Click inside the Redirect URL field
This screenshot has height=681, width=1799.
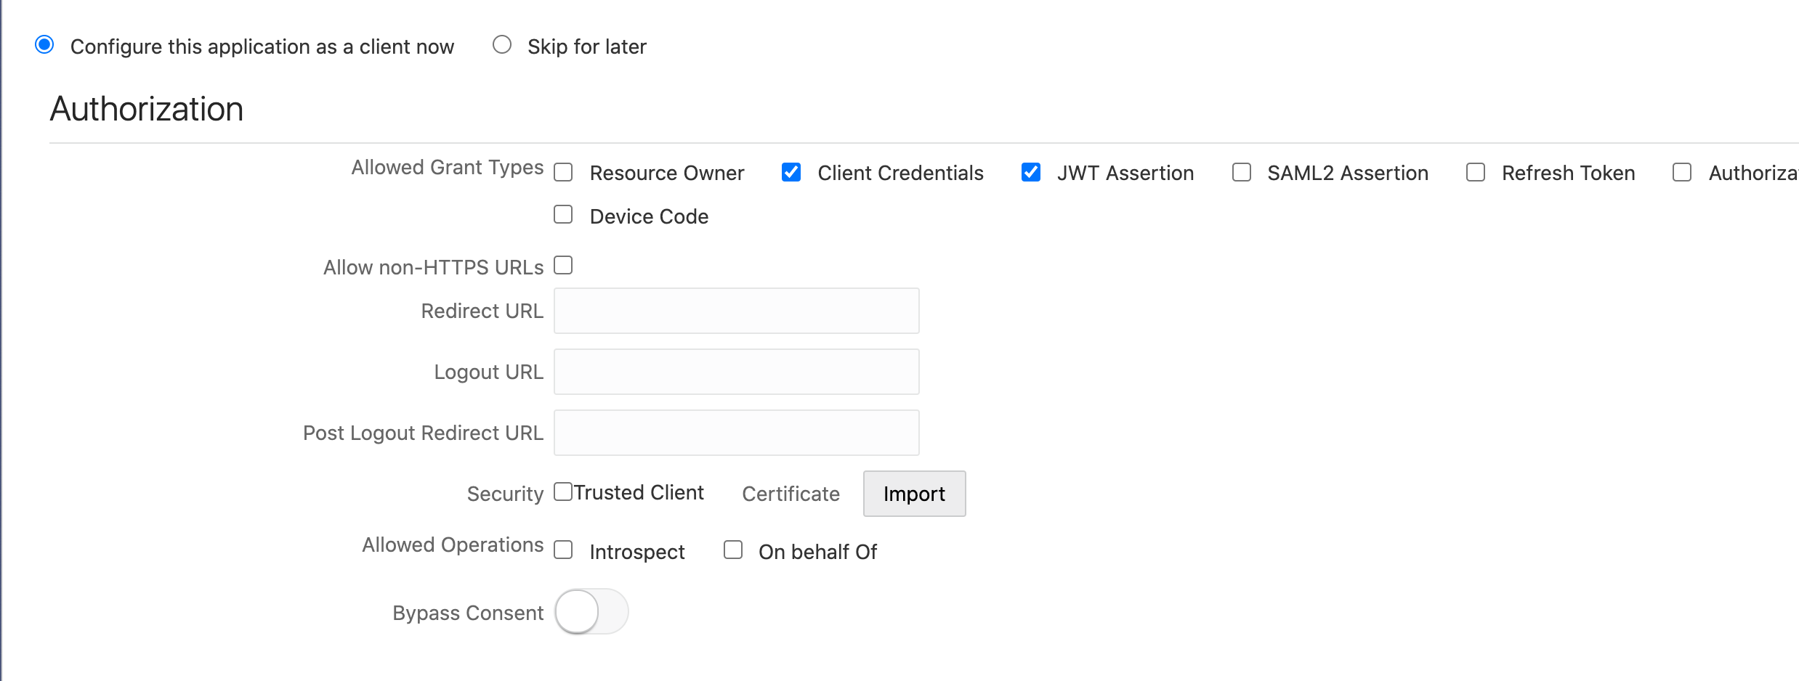pyautogui.click(x=736, y=311)
